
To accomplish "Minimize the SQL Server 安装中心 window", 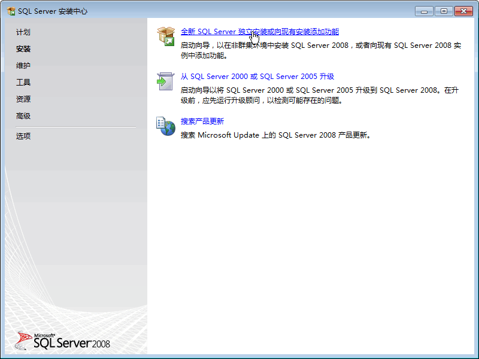I will 424,11.
